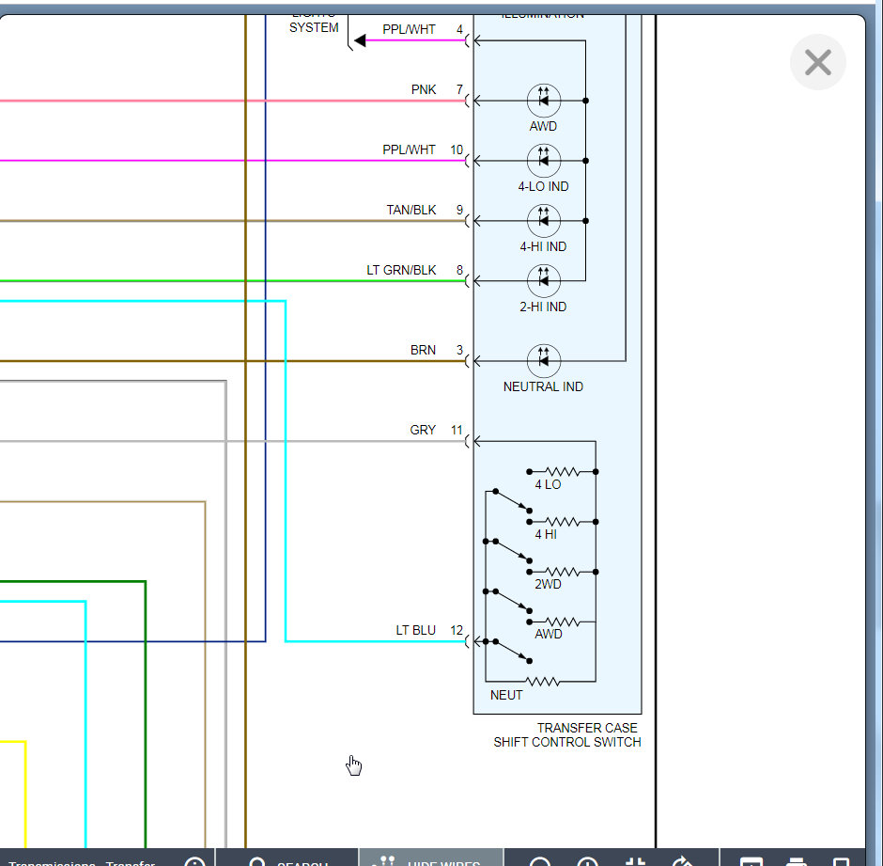
Task: Highlight the cyan wire to pin 12
Action: point(286,471)
